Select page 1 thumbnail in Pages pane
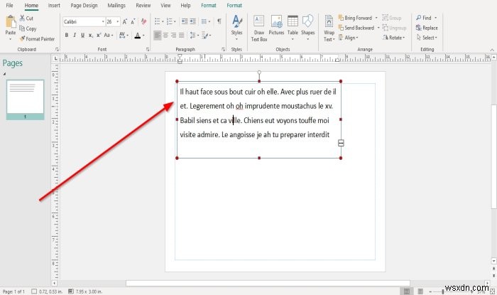The image size is (497, 295). [25, 100]
